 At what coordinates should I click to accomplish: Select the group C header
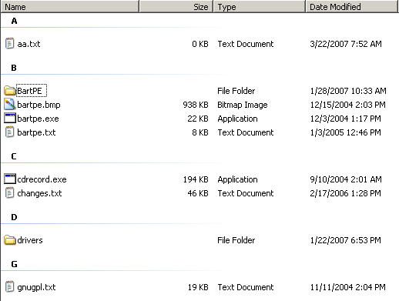(14, 156)
